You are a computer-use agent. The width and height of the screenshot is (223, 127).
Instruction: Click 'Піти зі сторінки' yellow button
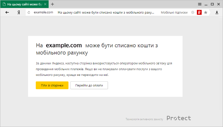pos(52,85)
